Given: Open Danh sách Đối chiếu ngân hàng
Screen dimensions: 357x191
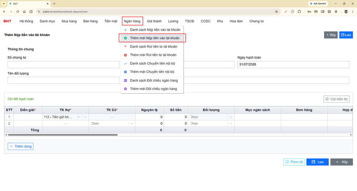Looking at the screenshot, I should [152, 81].
